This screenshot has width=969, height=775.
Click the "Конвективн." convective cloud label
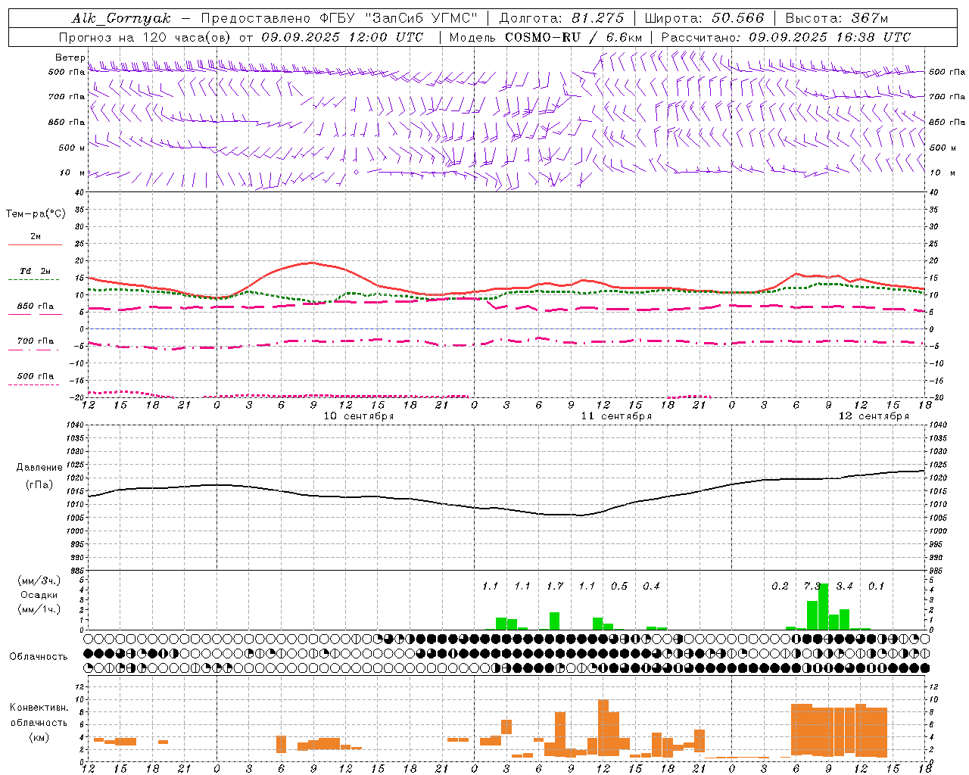coord(39,708)
